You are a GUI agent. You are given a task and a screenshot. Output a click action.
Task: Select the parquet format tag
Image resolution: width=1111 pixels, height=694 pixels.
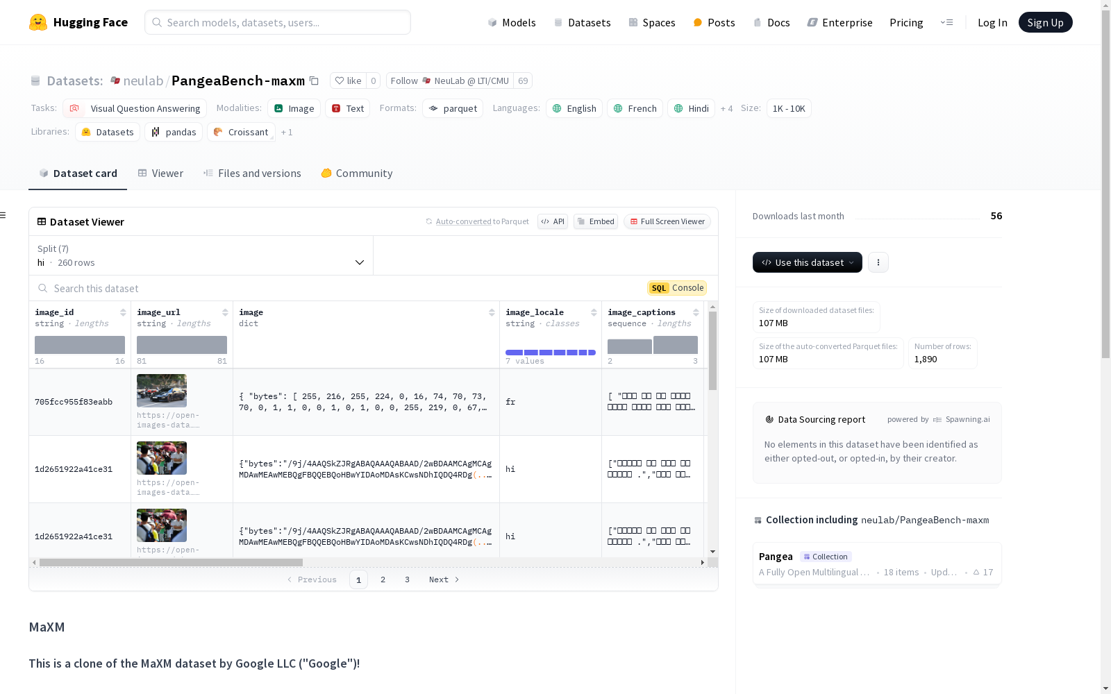tap(453, 108)
